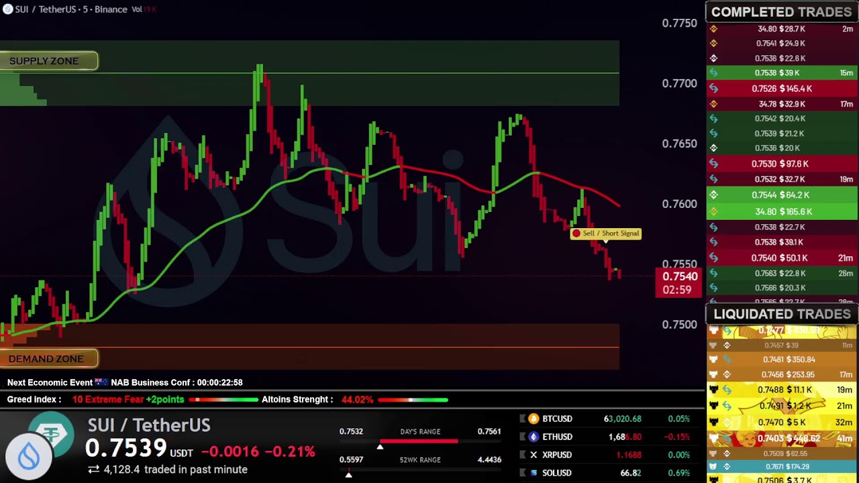Click the chart title SUI / TetherUS · 5 · Binance

(x=71, y=9)
